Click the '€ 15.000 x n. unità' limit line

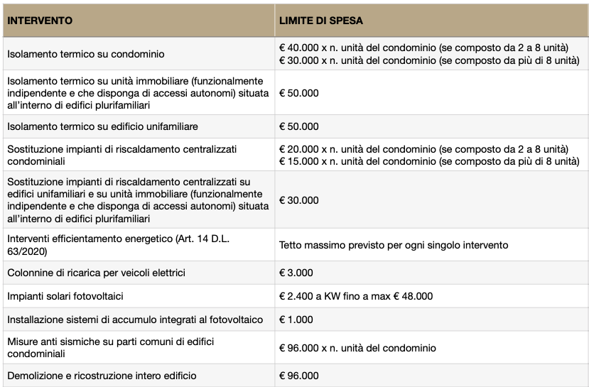point(429,162)
